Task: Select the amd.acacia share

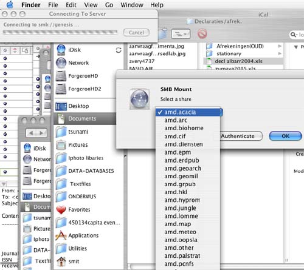Action: point(188,112)
